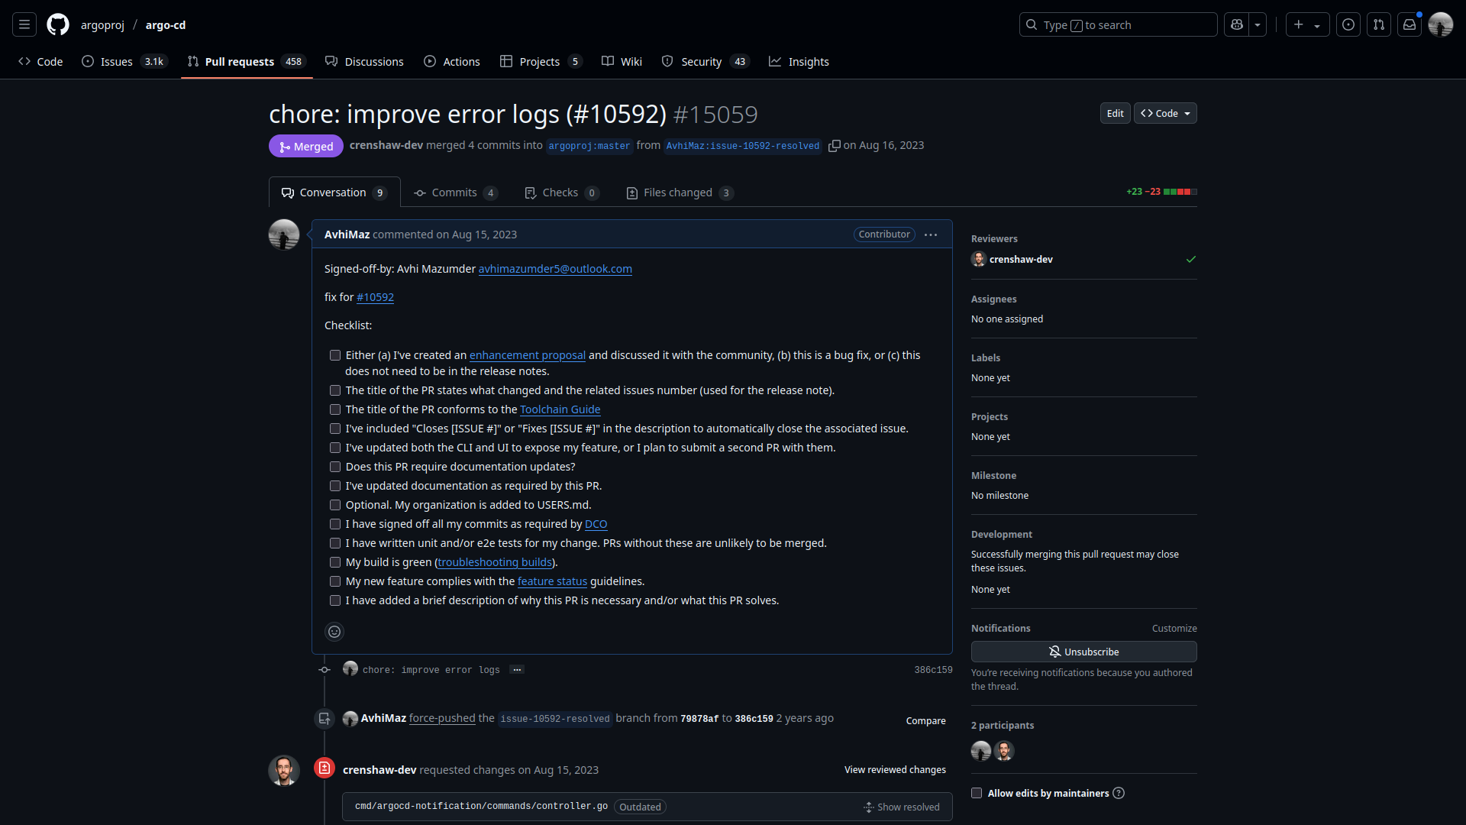Open the Actions repository tab

tap(452, 62)
